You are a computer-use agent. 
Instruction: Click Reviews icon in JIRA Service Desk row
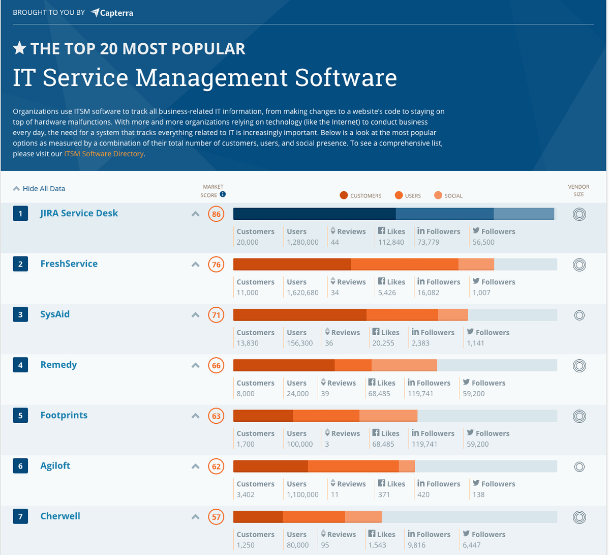click(x=333, y=231)
